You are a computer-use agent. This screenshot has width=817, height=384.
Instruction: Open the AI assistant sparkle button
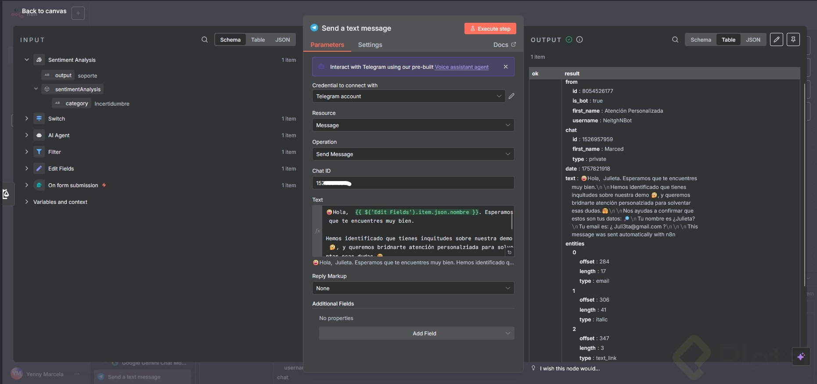(x=801, y=356)
